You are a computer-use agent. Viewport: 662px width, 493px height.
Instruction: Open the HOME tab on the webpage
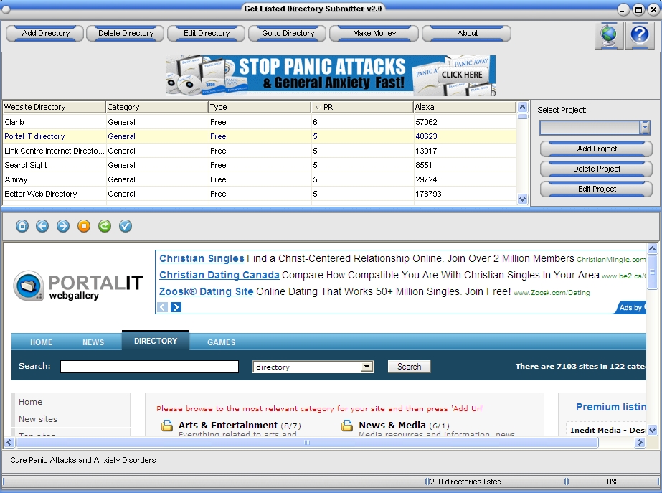[42, 342]
